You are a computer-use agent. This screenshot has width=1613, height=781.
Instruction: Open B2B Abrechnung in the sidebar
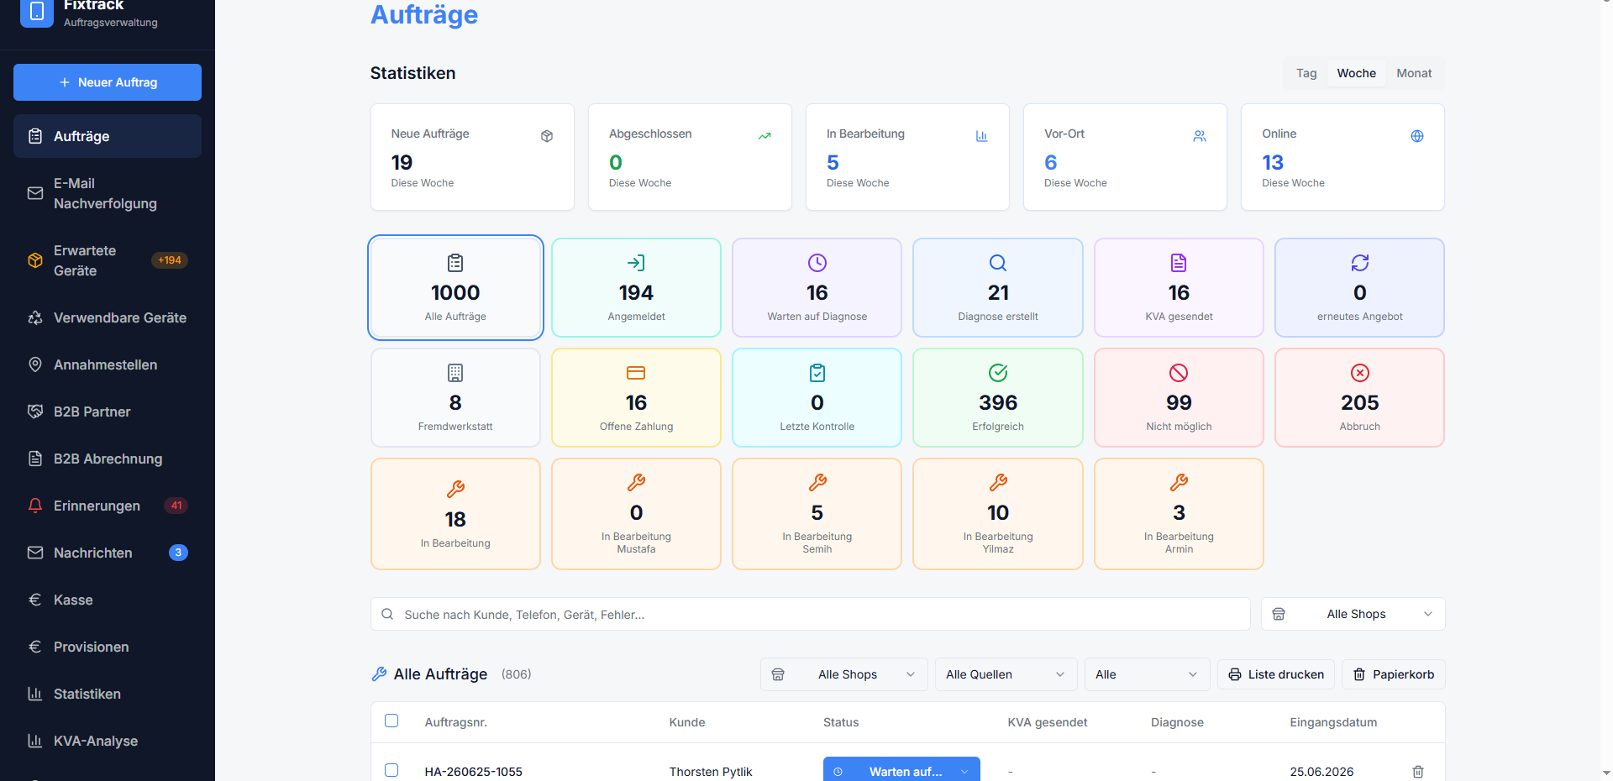pos(108,459)
